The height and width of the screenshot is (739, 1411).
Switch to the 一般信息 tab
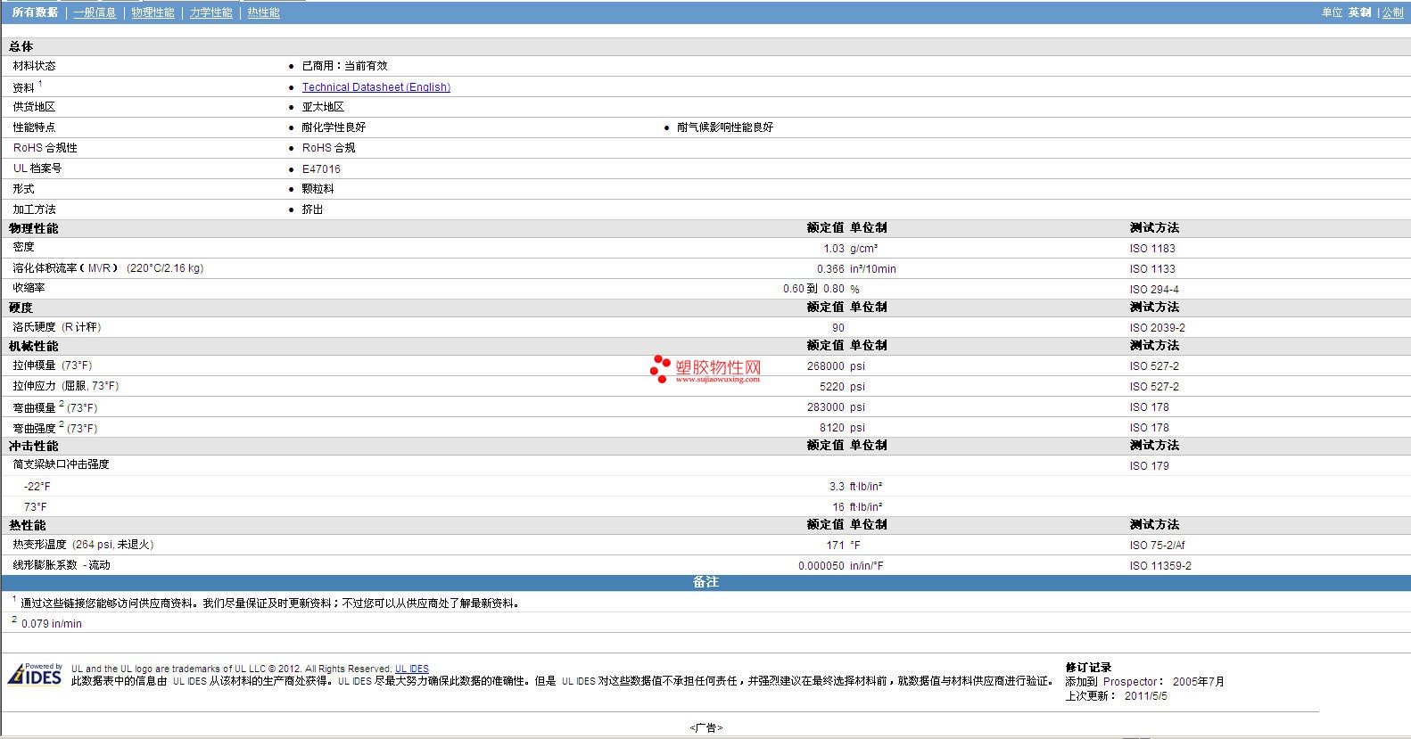(95, 12)
